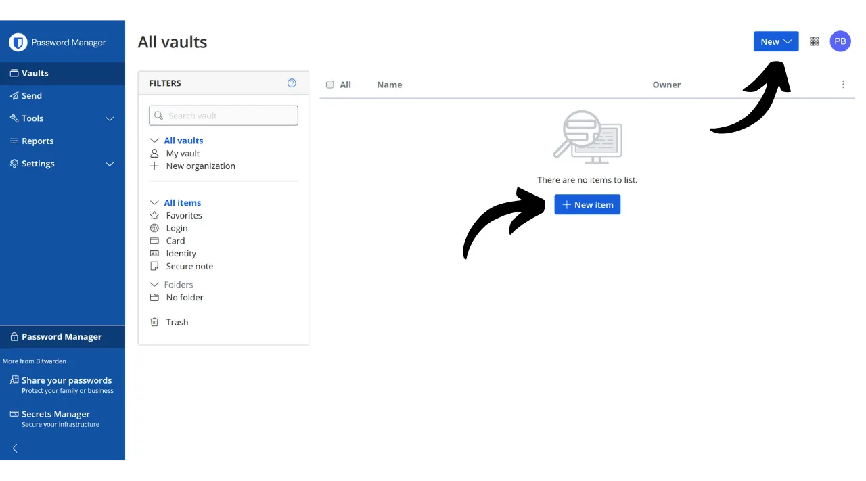This screenshot has width=866, height=481.
Task: Collapse sidebar with the left chevron
Action: (x=15, y=448)
